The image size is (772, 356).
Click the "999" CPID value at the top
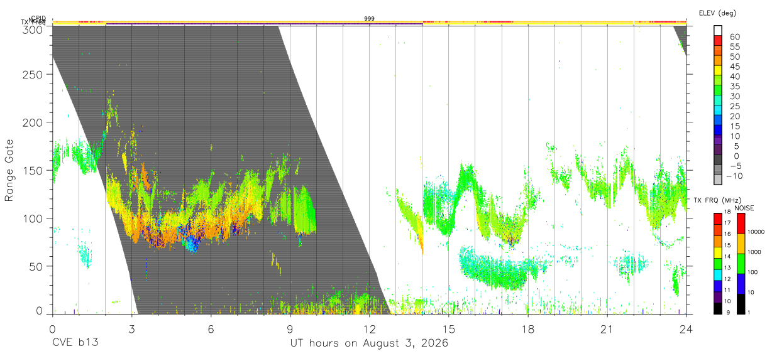click(370, 19)
